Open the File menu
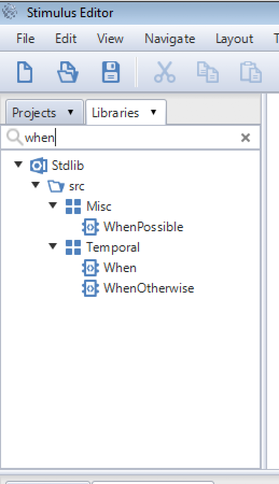Viewport: 279px width, 484px height. click(25, 39)
